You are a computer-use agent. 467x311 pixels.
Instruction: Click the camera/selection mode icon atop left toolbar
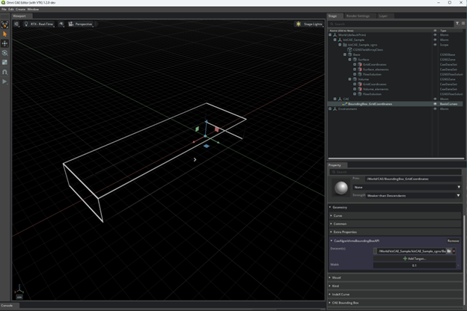[x=4, y=25]
